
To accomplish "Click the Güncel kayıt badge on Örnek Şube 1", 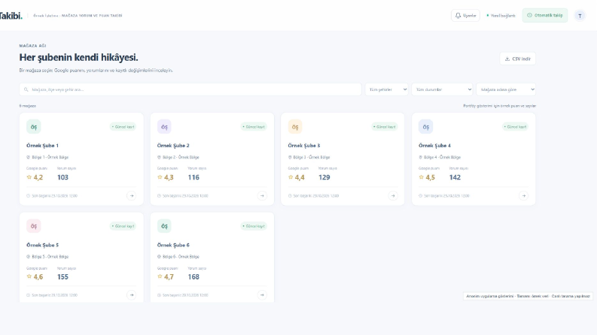I will 123,127.
